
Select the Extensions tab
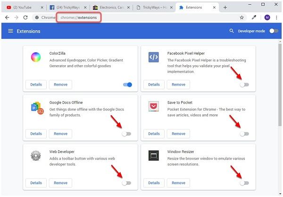coord(197,8)
